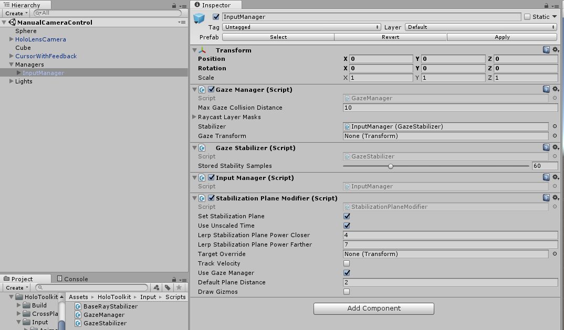Click the Stored Stability Samples slider handle
This screenshot has width=564, height=330.
(x=391, y=166)
